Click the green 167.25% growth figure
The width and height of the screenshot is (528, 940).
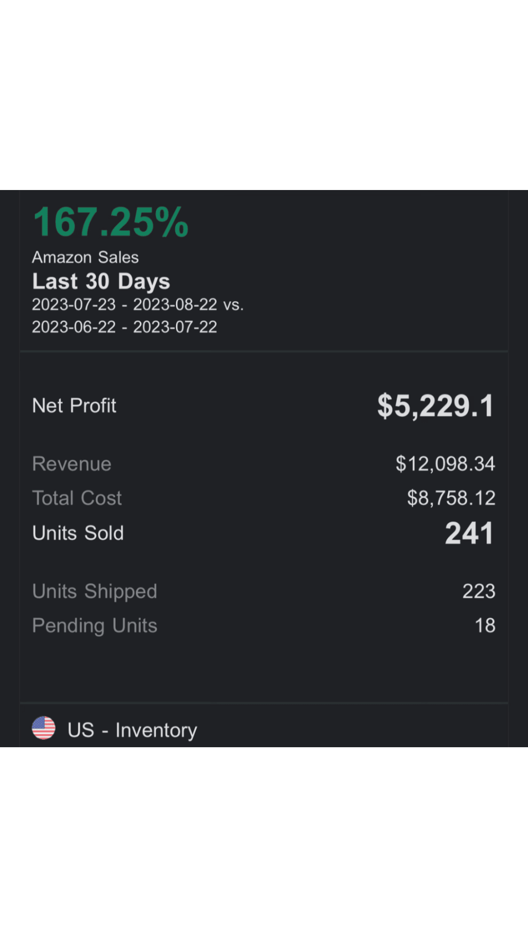coord(110,223)
